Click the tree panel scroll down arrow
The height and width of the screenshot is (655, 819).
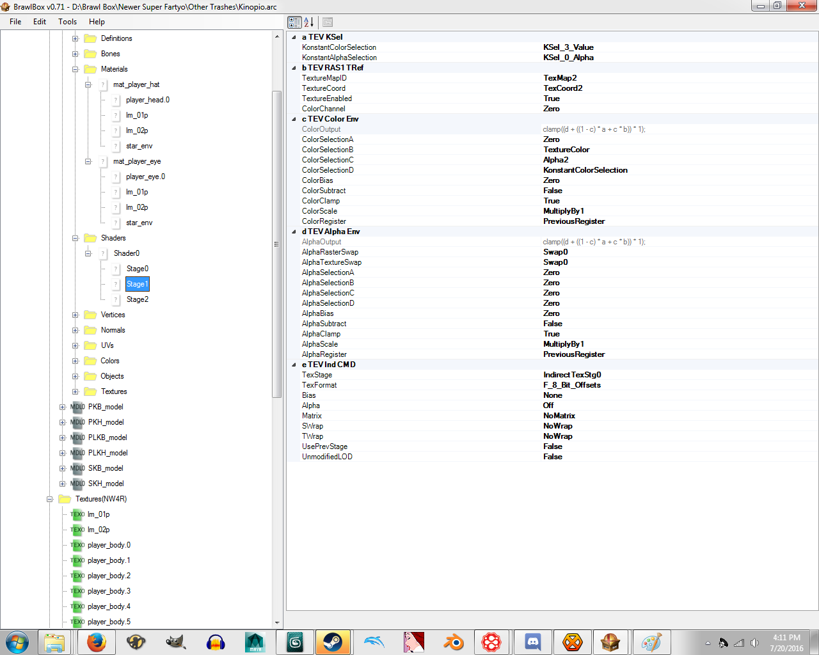[x=277, y=622]
